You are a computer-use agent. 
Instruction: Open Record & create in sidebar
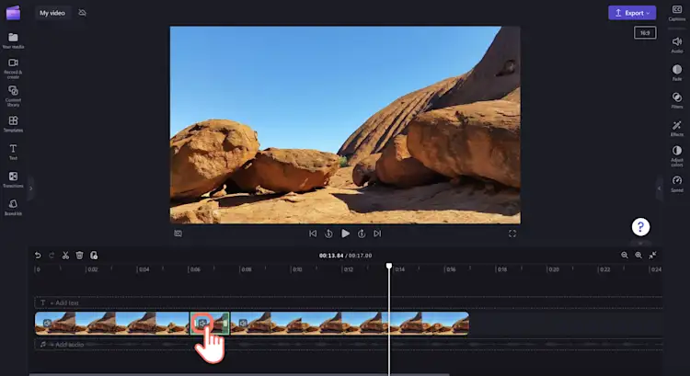(14, 66)
